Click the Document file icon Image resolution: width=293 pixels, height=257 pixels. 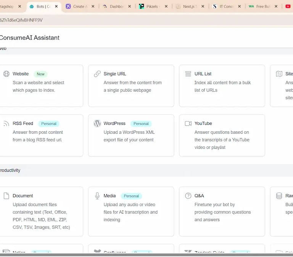[6, 196]
